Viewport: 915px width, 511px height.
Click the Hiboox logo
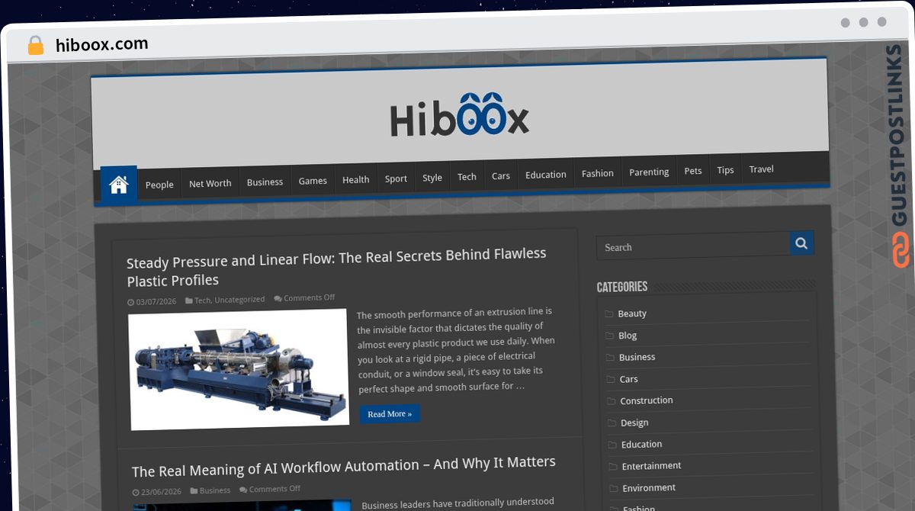click(x=459, y=116)
